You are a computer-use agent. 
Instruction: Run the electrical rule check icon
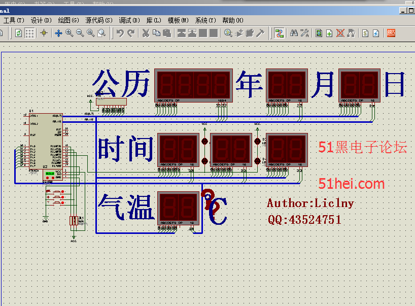376,33
